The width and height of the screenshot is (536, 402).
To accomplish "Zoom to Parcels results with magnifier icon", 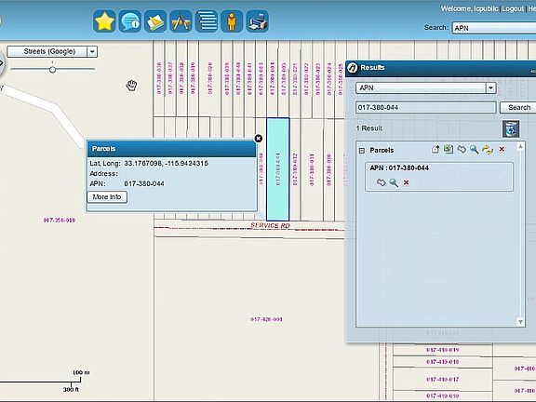I will point(475,150).
